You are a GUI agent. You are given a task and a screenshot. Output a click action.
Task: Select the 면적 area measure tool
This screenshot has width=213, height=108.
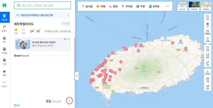coord(208,56)
